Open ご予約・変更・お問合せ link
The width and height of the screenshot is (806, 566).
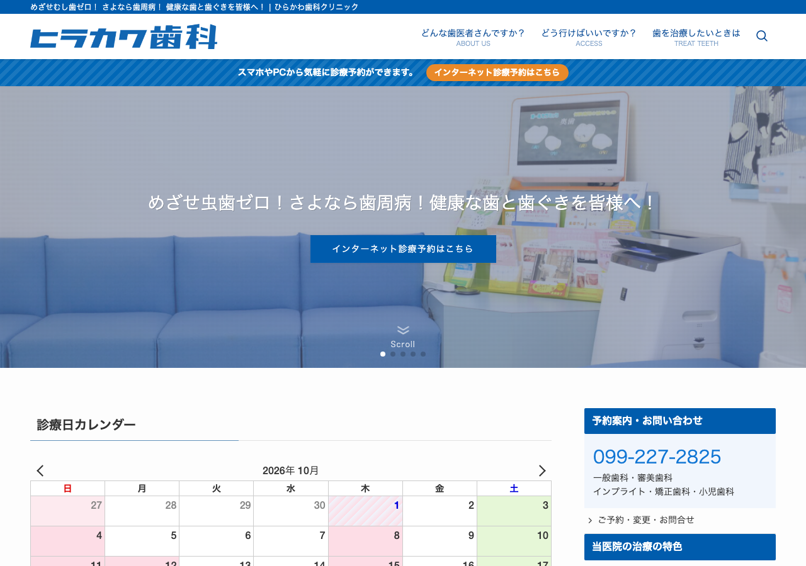646,520
